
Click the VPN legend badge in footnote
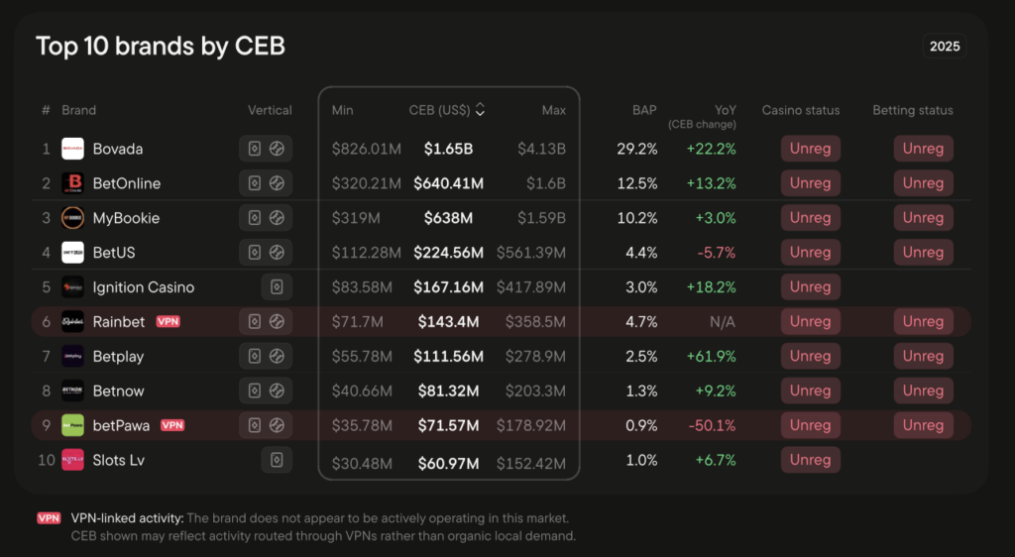49,518
